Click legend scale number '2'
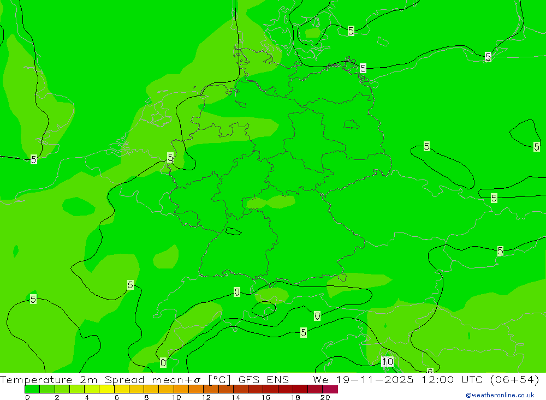The height and width of the screenshot is (400, 546). 57,397
